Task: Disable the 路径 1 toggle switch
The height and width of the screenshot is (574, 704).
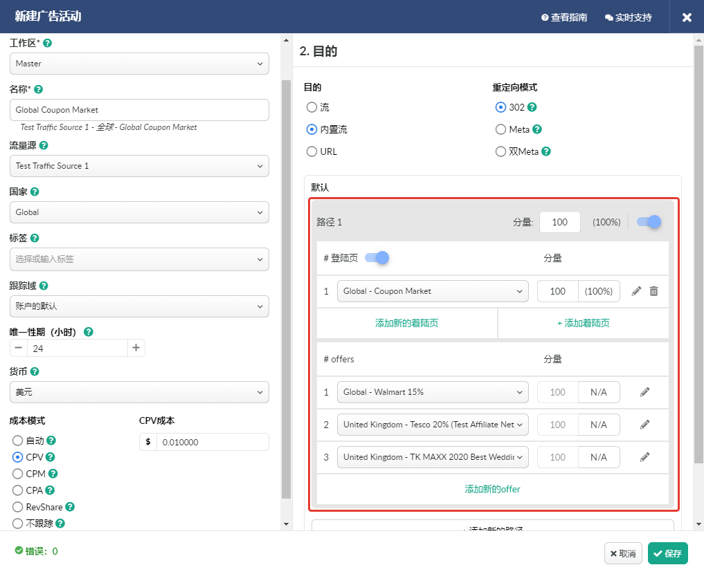Action: 649,222
